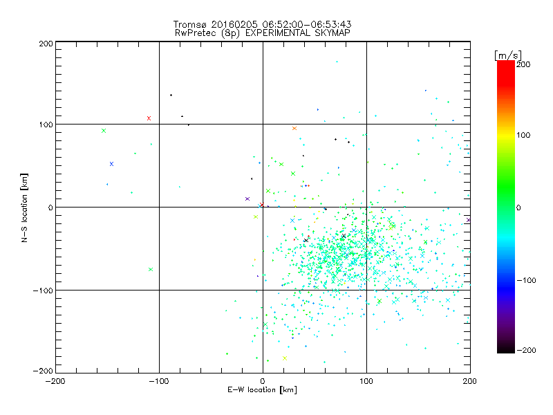Image resolution: width=553 pixels, height=415 pixels.
Task: Click the "[m/s]" colorbar unit label
Action: click(508, 55)
